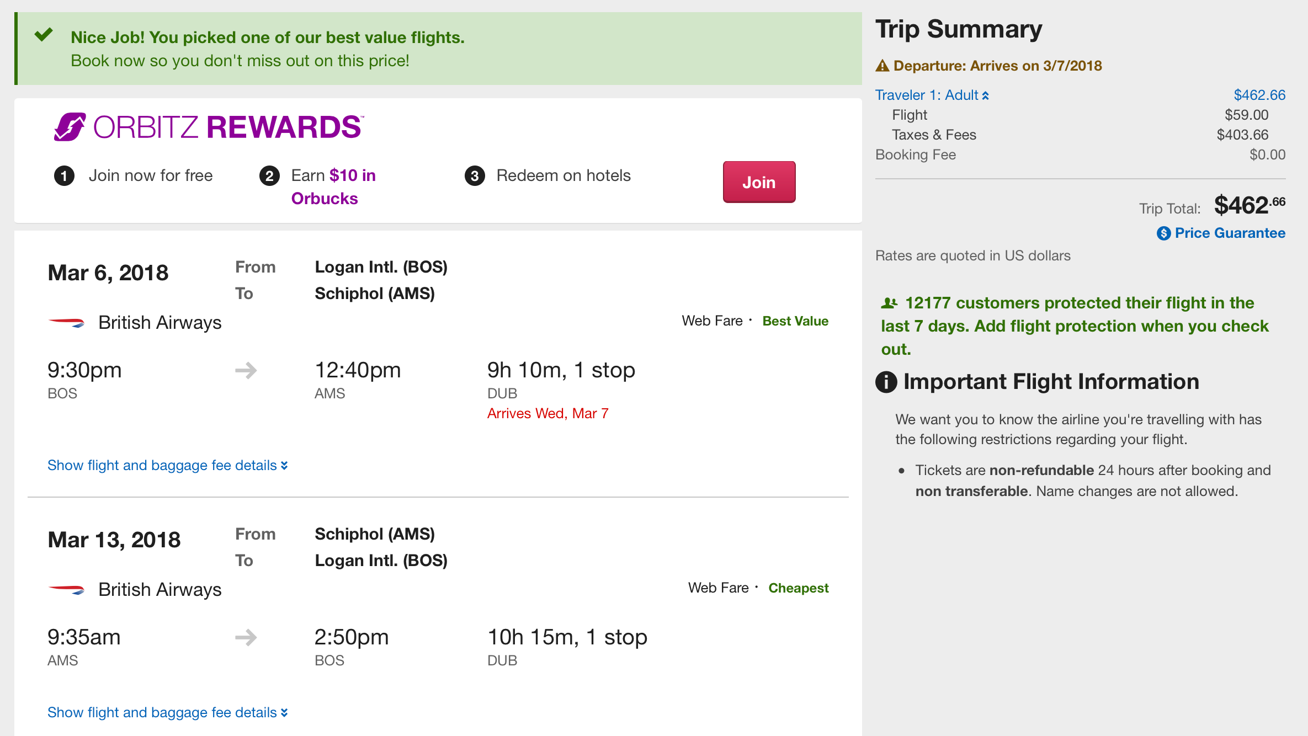Expand flight and baggage details for Mar 6

[x=167, y=466]
